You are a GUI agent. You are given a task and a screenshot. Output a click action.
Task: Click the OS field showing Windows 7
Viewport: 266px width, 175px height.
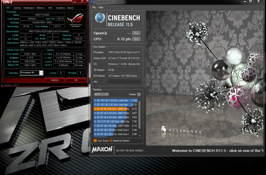(124, 64)
